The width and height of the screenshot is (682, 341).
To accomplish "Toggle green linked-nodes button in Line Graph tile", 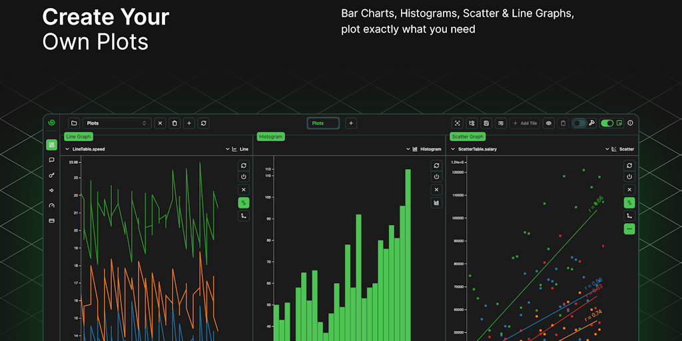I will pyautogui.click(x=244, y=202).
